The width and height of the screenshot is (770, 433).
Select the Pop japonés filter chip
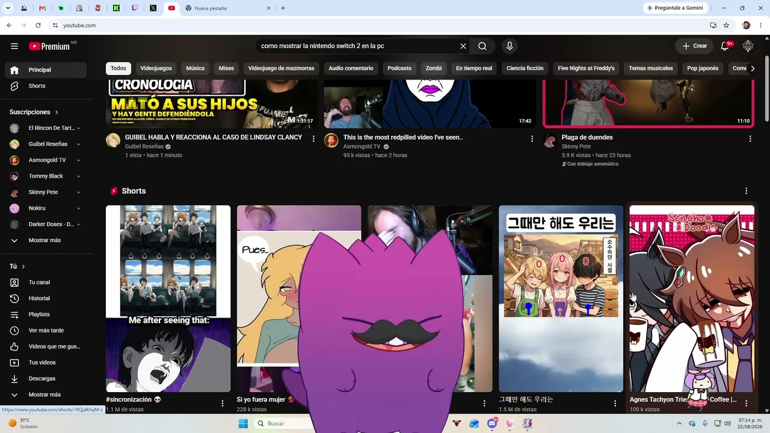tap(703, 69)
